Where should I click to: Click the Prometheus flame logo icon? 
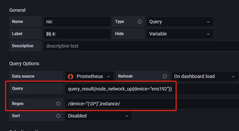coord(70,77)
